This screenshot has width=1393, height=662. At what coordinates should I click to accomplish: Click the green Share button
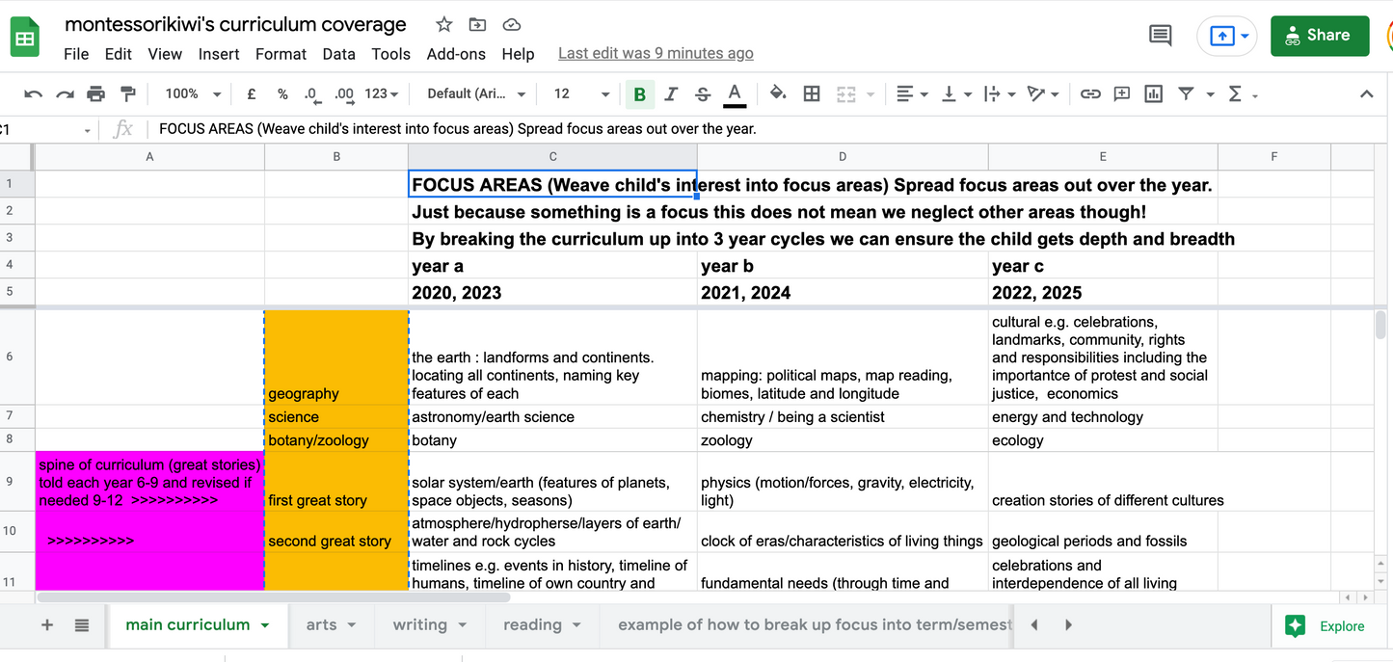coord(1319,36)
